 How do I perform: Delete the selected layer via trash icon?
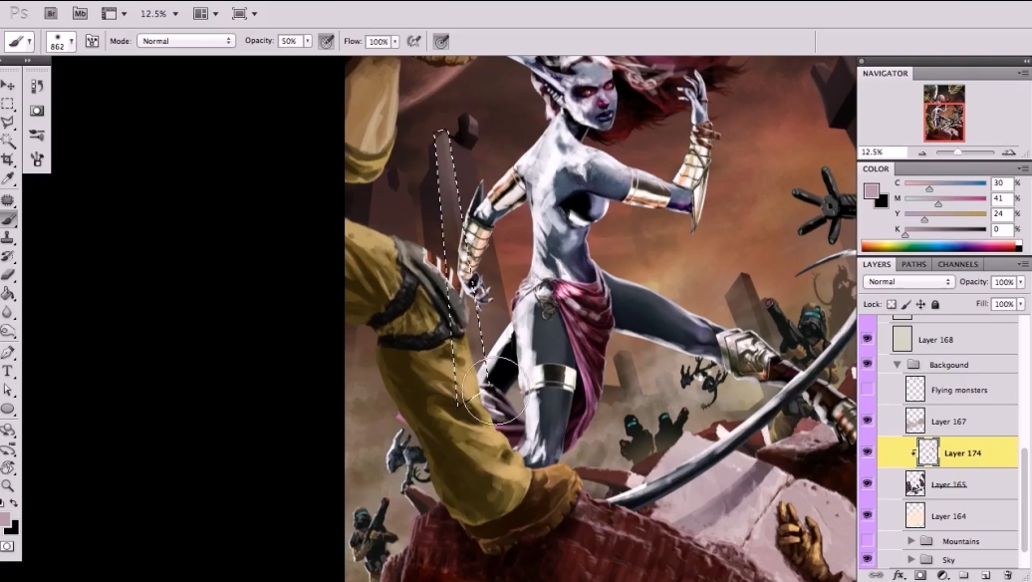click(1008, 575)
